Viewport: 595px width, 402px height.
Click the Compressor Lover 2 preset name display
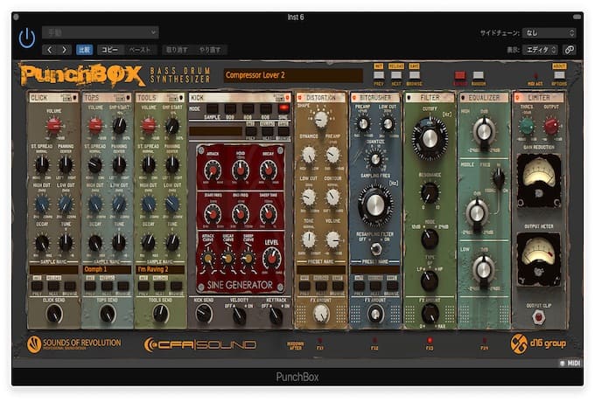293,75
